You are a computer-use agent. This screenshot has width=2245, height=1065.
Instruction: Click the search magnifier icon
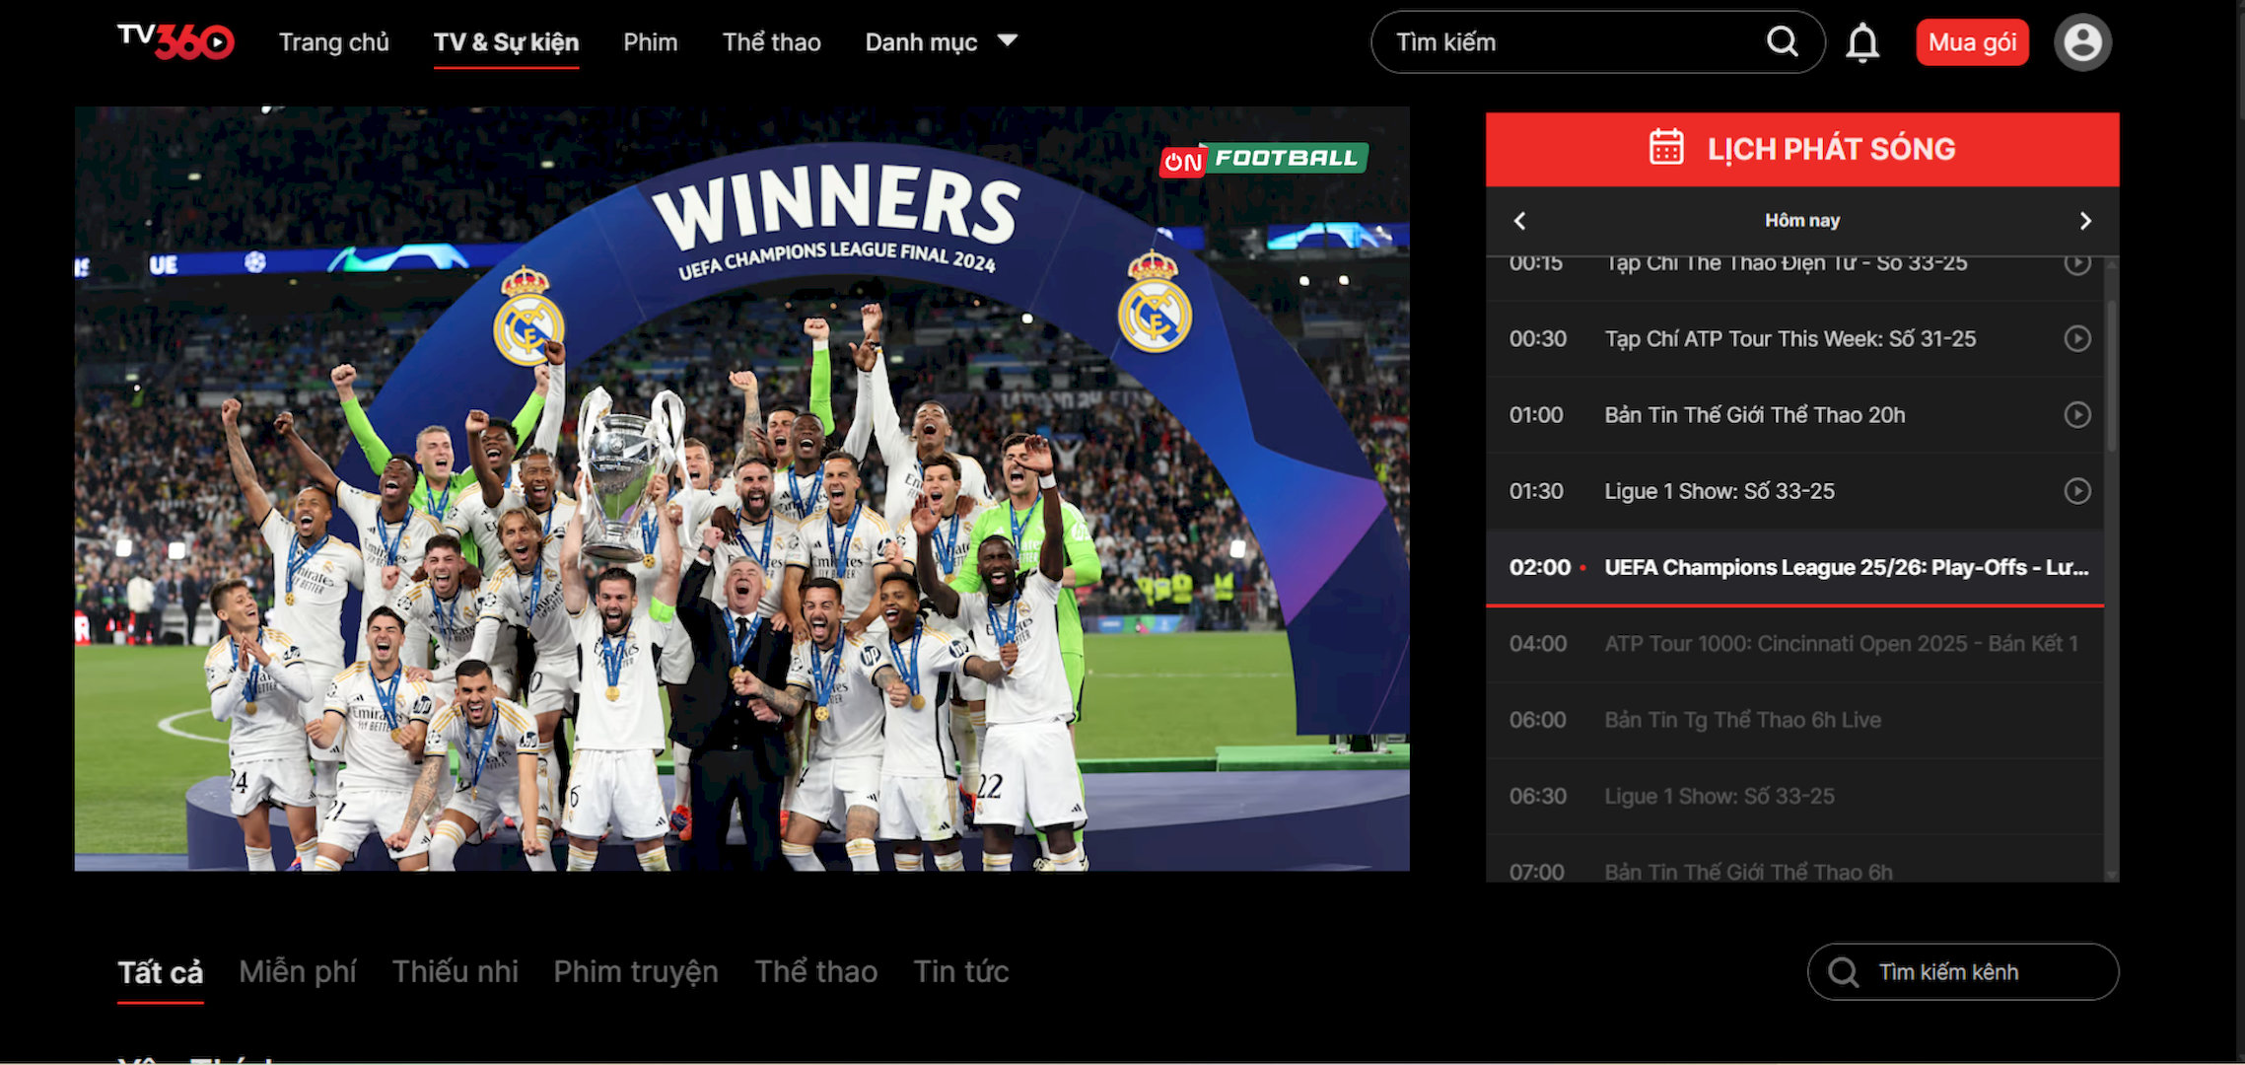(x=1782, y=41)
